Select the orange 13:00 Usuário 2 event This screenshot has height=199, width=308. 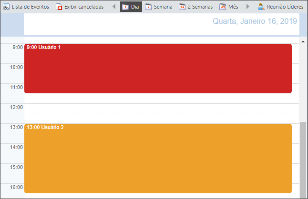pyautogui.click(x=158, y=159)
